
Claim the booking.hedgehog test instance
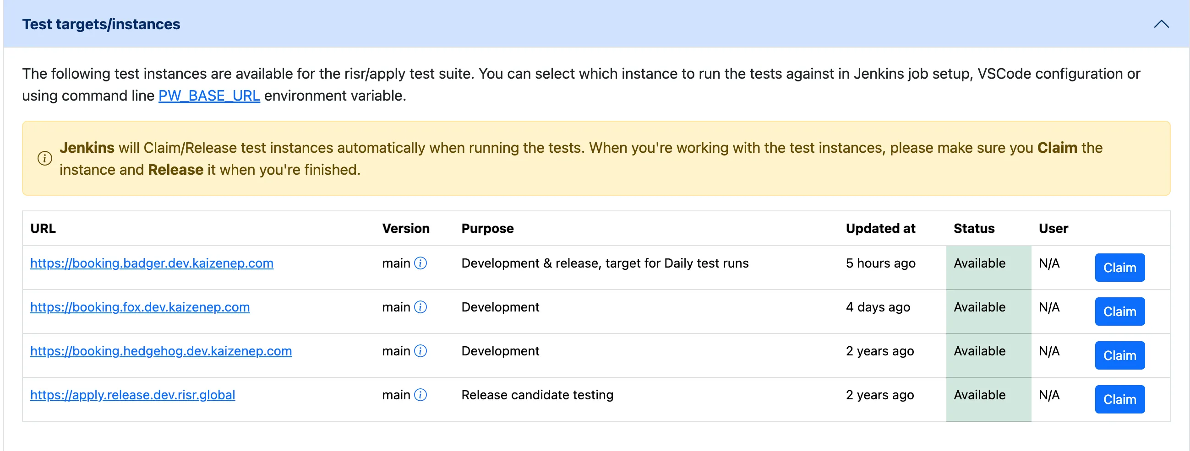coord(1119,355)
